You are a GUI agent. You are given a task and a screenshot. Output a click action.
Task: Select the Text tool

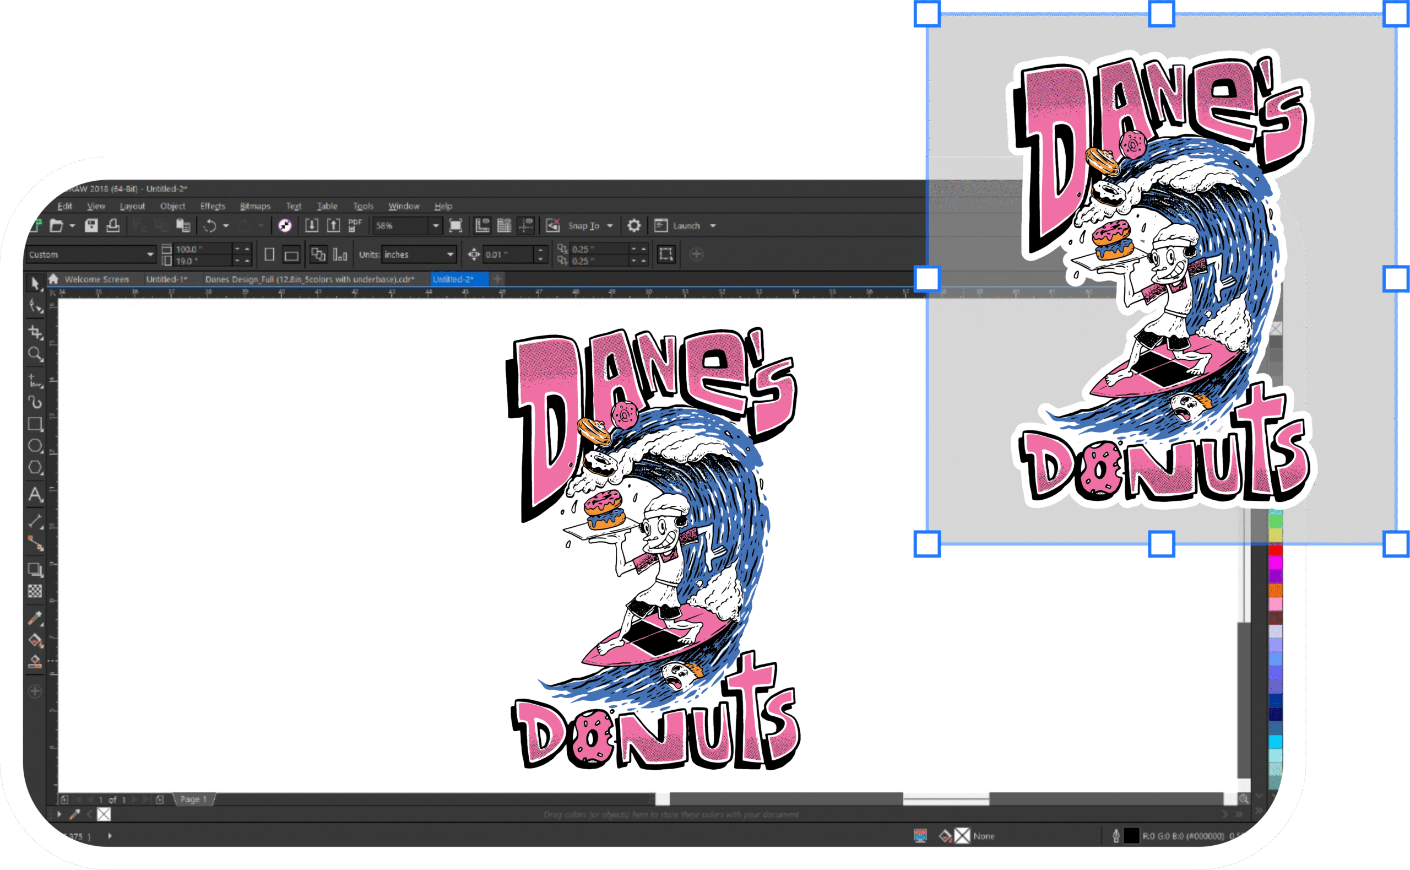point(35,494)
